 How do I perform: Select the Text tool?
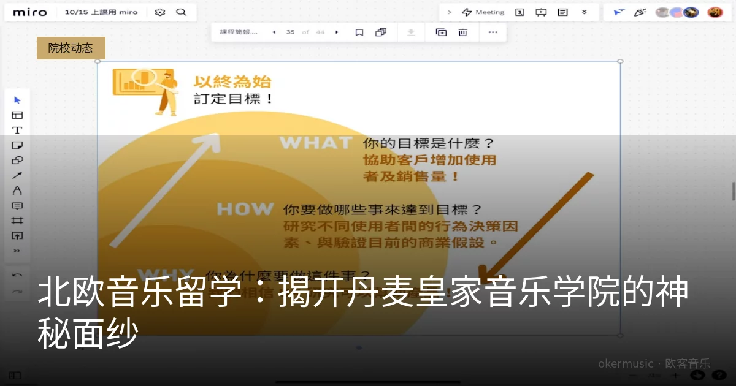[17, 130]
